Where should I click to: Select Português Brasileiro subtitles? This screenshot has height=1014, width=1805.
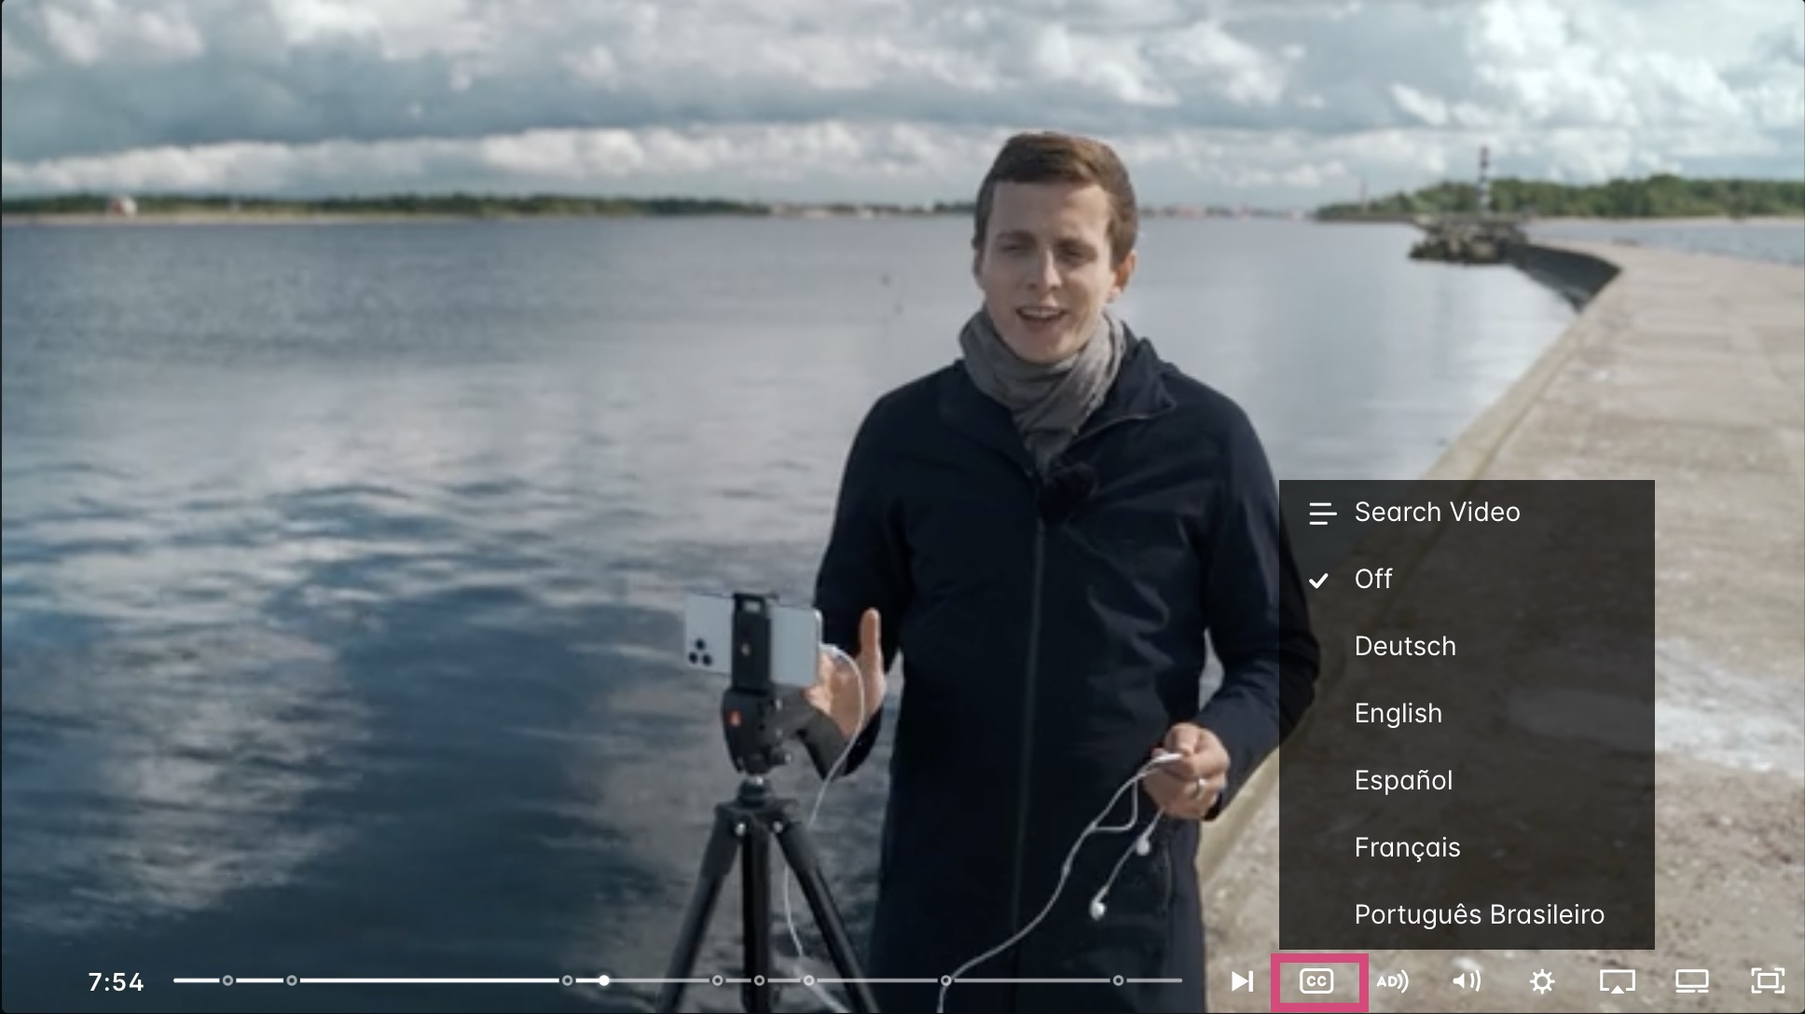(1479, 915)
